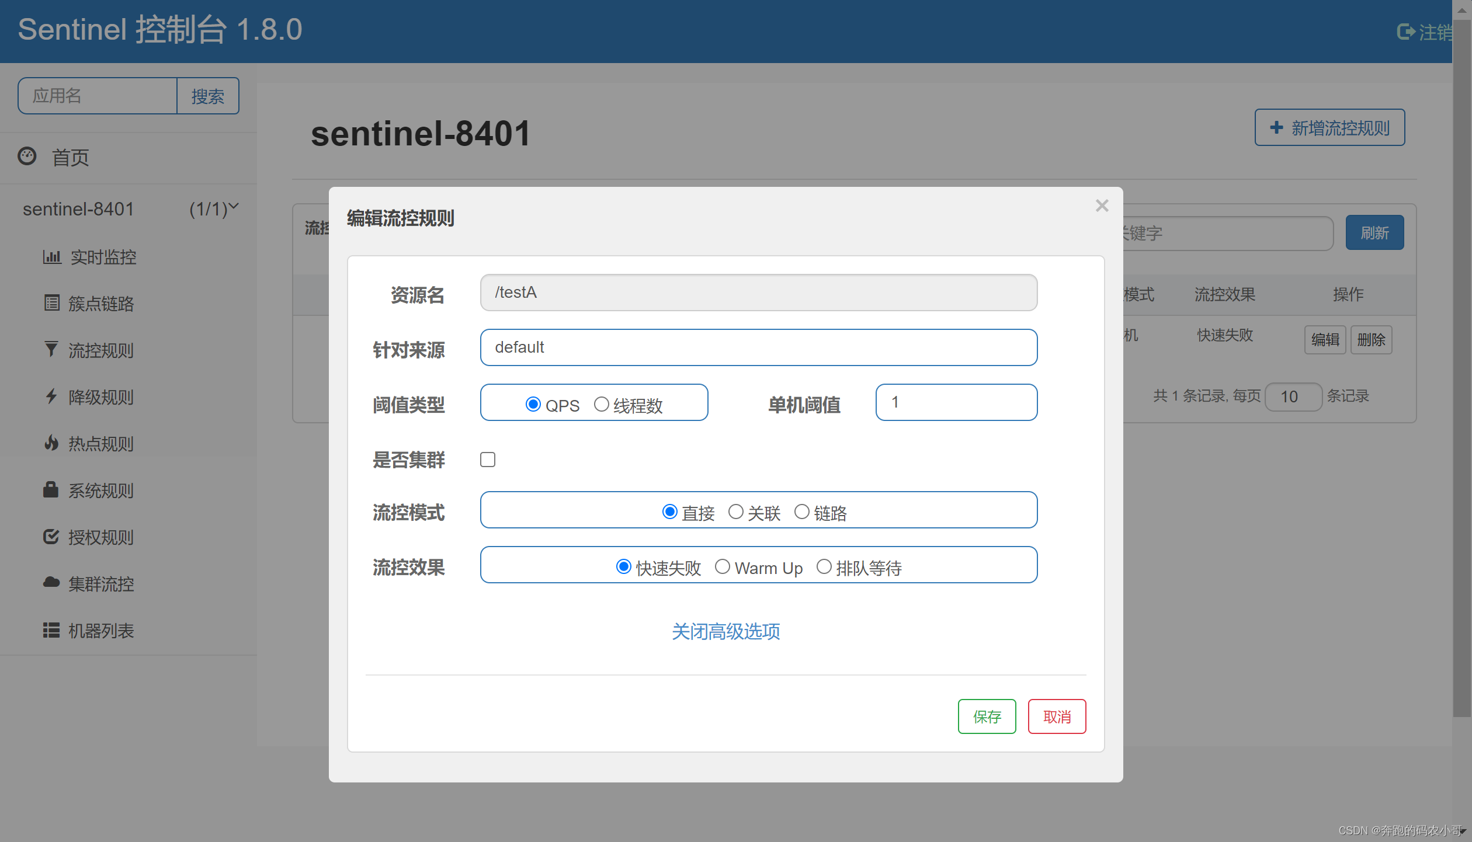Click the 单机阈值 input field
The image size is (1472, 842).
[957, 402]
